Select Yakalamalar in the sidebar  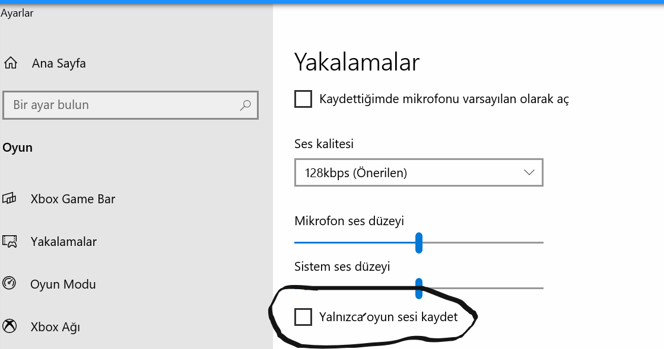click(x=63, y=242)
